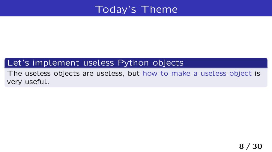Click "The useless objects are useless" sentence start
Image resolution: width=272 pixels, height=152 pixels.
(65, 74)
